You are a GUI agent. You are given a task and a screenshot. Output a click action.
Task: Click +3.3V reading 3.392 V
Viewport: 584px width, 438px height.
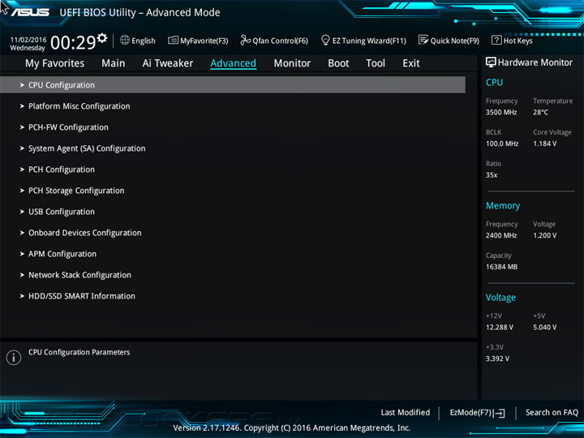pos(497,359)
